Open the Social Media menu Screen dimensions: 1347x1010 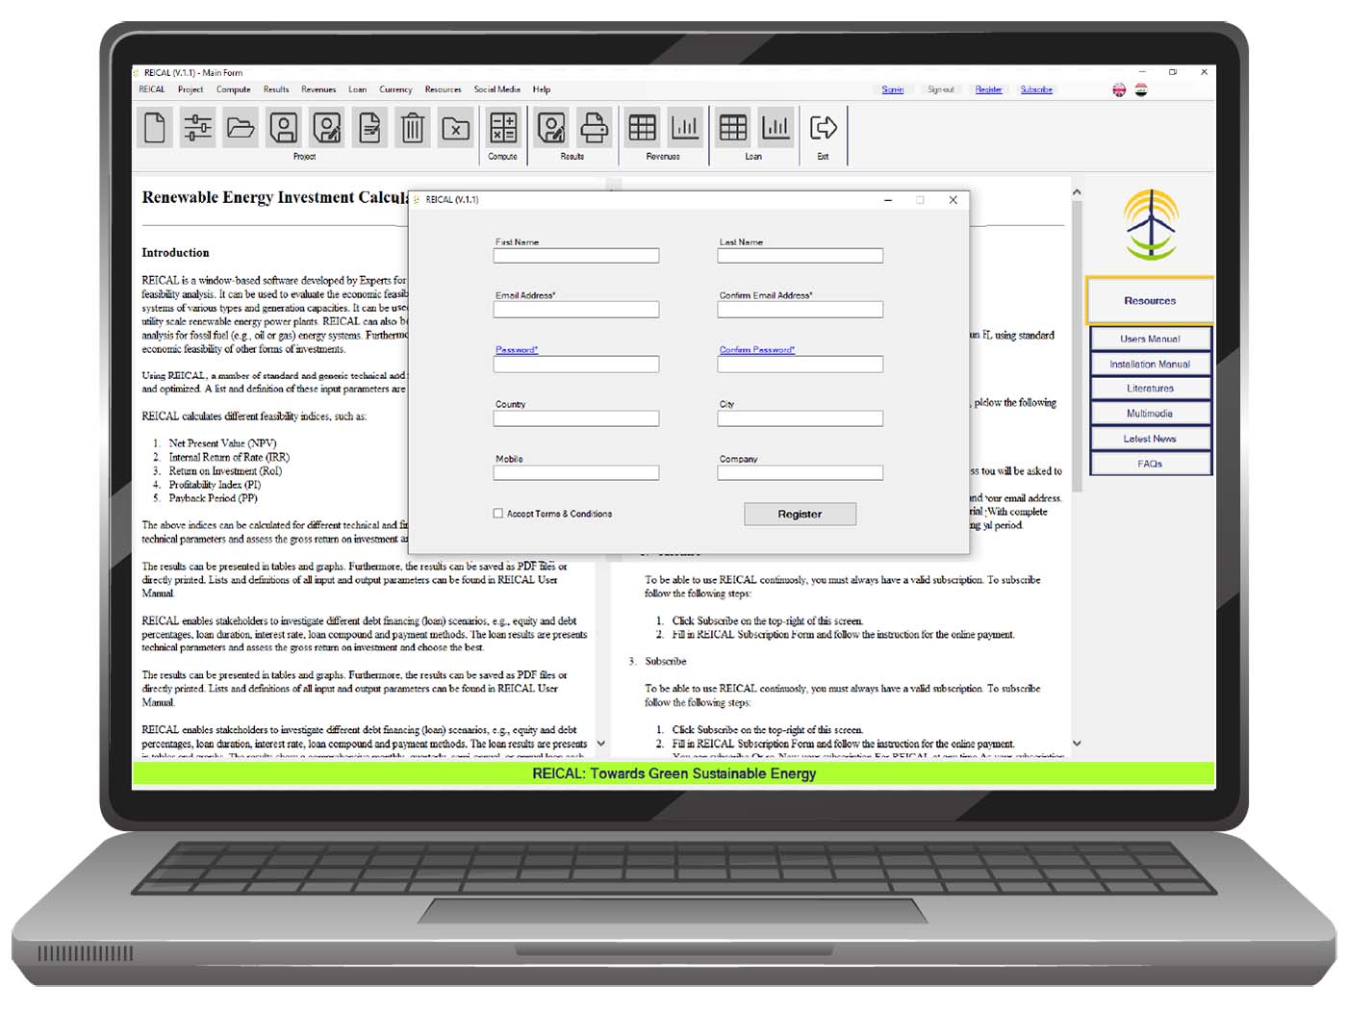click(x=496, y=89)
